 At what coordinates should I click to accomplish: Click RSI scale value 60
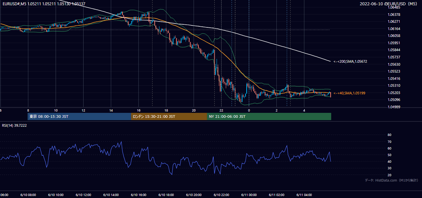[x=389, y=148]
